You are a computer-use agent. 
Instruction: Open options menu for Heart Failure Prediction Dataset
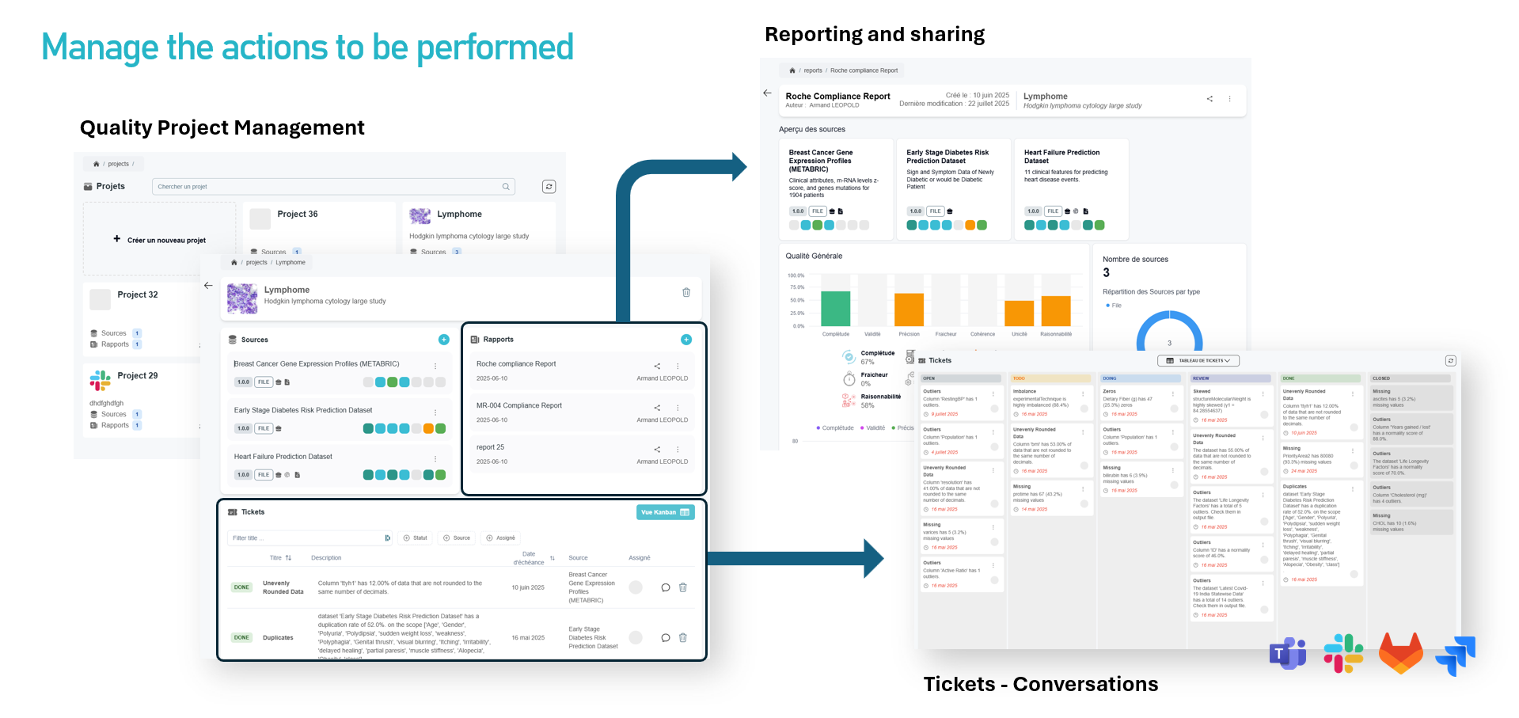pos(435,459)
